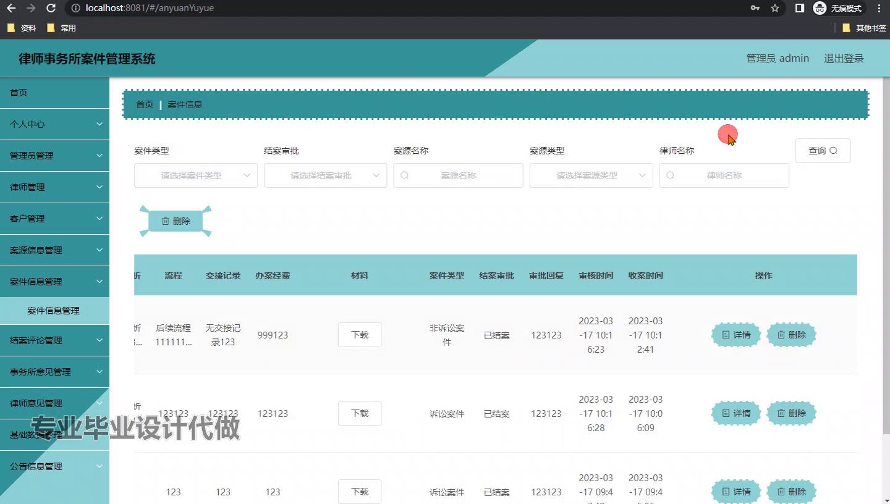Click the batch 删除 button above the table
The height and width of the screenshot is (504, 890).
click(176, 221)
